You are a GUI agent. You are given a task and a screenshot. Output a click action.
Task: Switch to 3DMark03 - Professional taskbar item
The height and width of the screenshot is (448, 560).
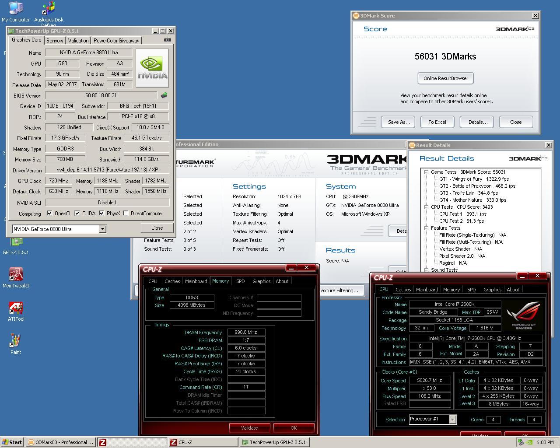pos(60,442)
